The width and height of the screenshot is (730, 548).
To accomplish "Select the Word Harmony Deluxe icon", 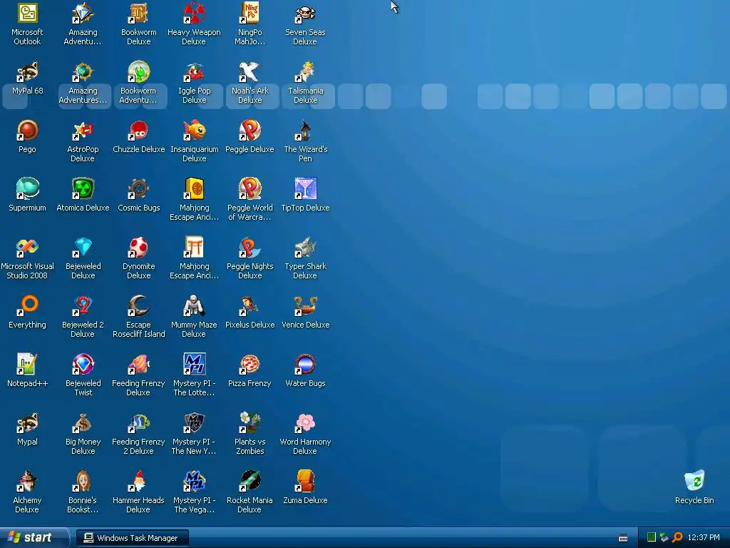I will coord(305,423).
